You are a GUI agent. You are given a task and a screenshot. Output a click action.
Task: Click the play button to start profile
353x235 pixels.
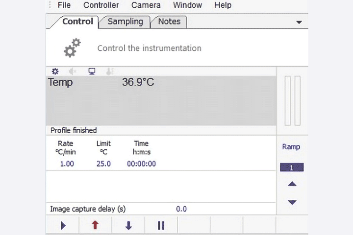tap(63, 225)
